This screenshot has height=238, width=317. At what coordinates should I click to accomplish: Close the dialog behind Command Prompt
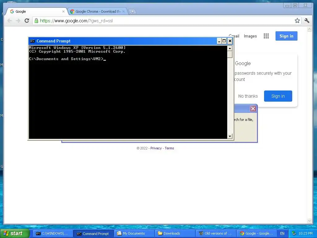coord(253,109)
